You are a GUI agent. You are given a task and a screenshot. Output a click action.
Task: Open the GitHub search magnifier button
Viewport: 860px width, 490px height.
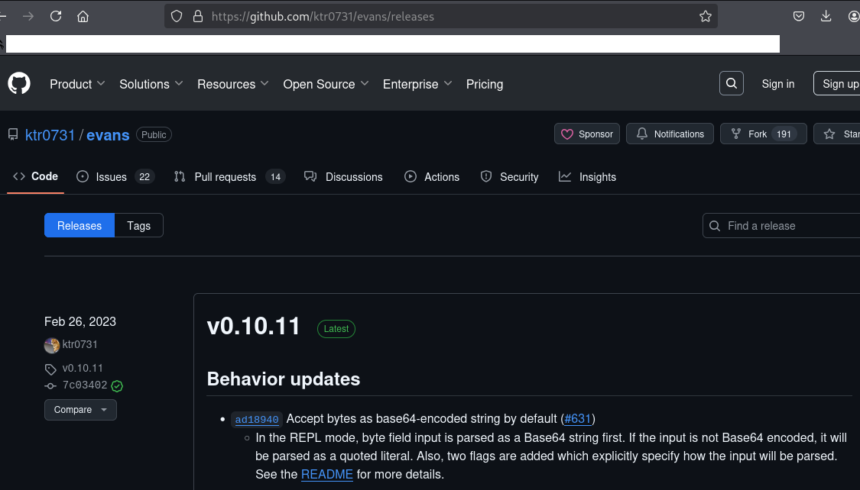click(732, 84)
